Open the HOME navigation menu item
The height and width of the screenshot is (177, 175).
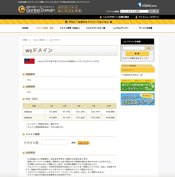25,28
